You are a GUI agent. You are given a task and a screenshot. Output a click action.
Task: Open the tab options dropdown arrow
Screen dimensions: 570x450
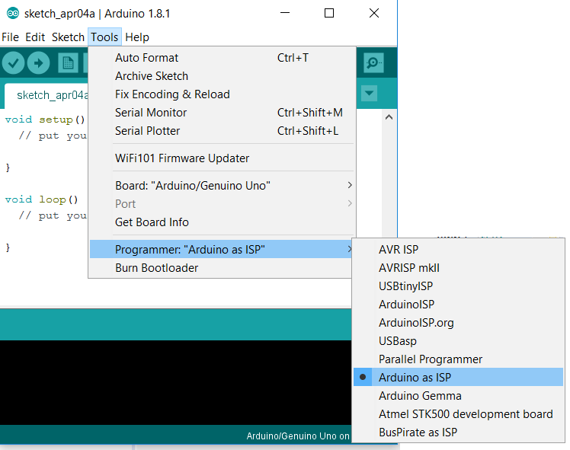[x=369, y=94]
